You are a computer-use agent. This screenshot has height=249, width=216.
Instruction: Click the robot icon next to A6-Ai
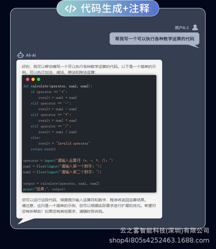coord(21,55)
